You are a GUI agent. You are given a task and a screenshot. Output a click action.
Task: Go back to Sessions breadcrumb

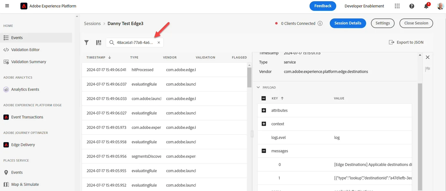92,24
